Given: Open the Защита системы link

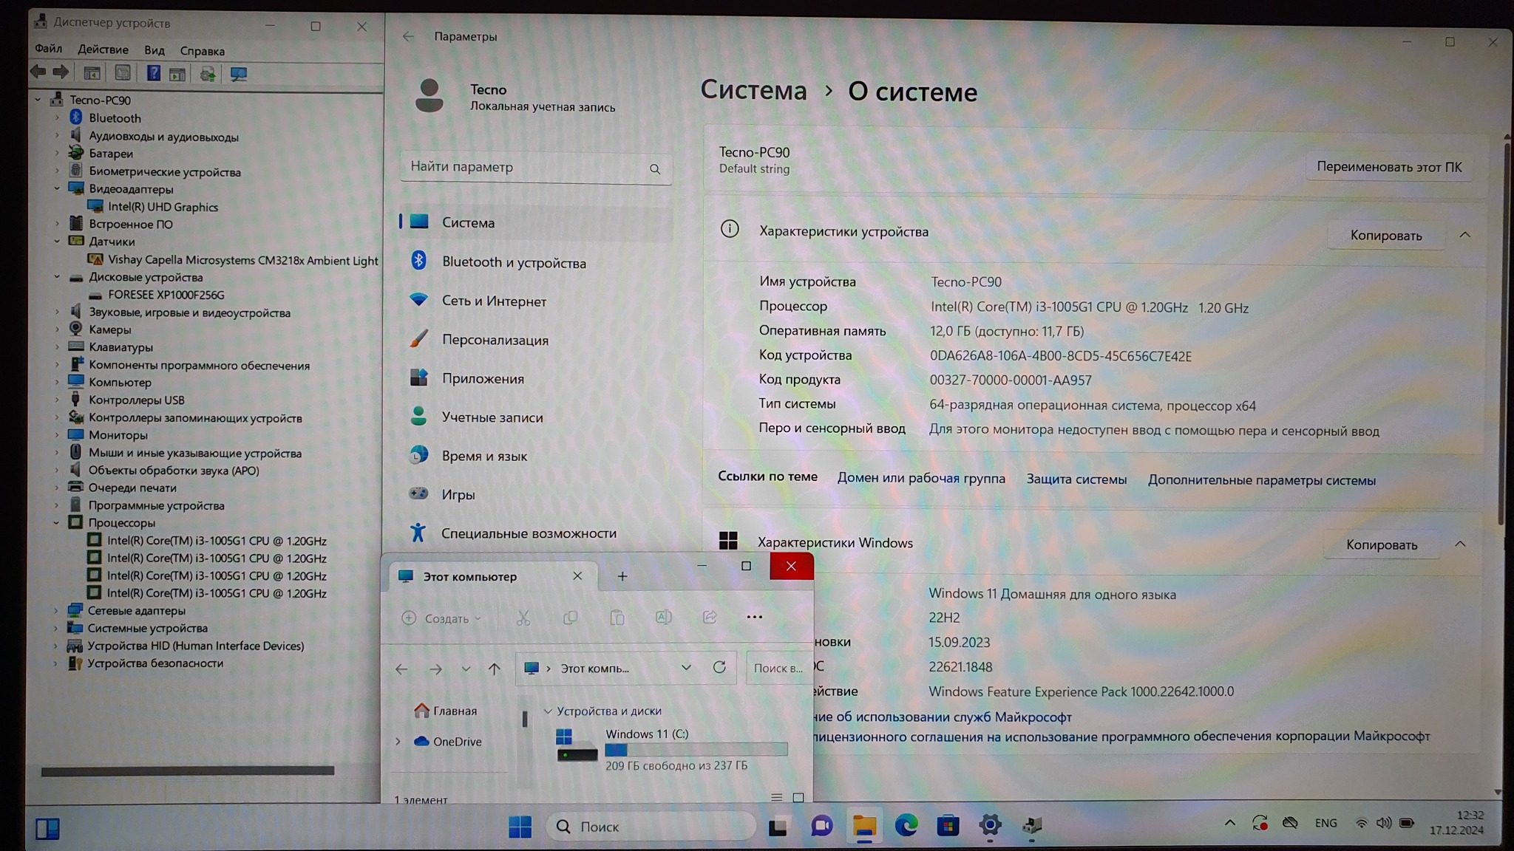Looking at the screenshot, I should pyautogui.click(x=1076, y=479).
